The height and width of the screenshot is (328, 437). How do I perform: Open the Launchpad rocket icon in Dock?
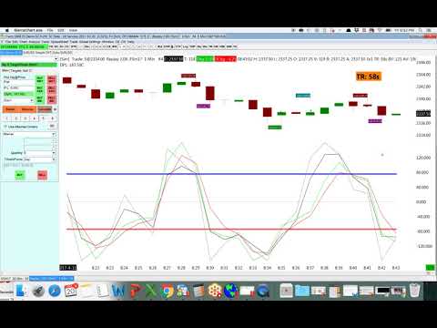(38, 291)
